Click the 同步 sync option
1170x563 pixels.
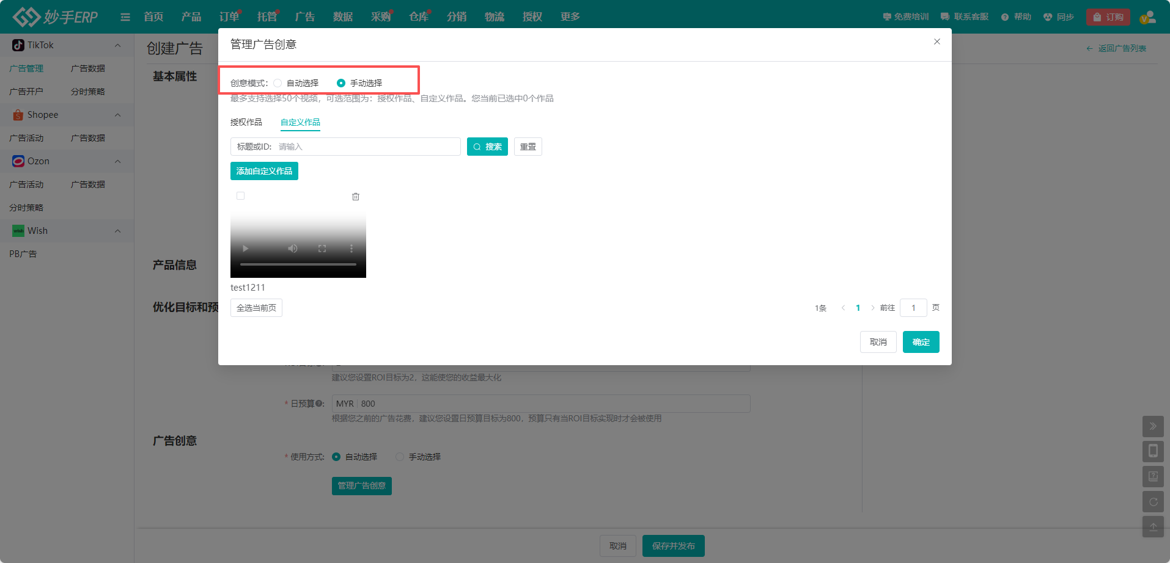1059,17
